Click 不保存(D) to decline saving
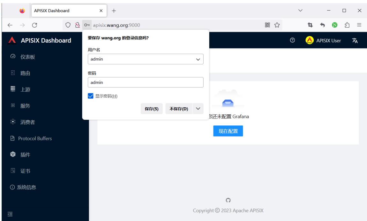Image resolution: width=367 pixels, height=221 pixels. point(179,109)
